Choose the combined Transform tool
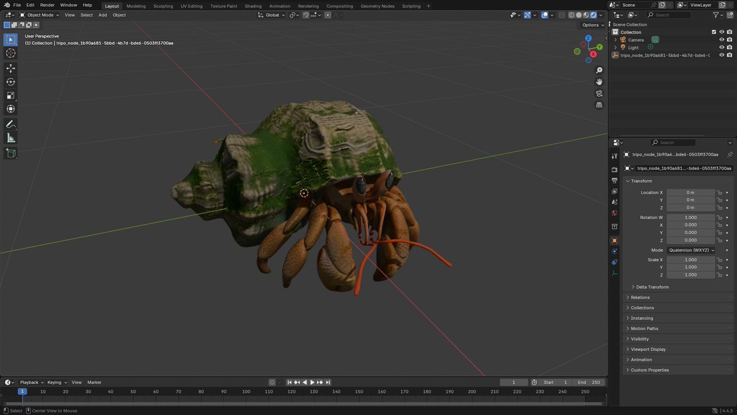This screenshot has width=737, height=415. point(10,109)
